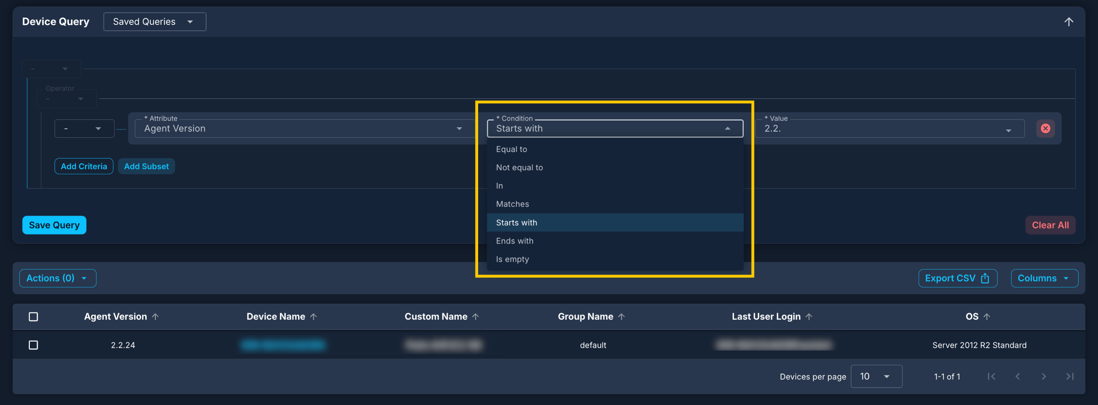The width and height of the screenshot is (1098, 405).
Task: Open the Saved Queries dropdown
Action: point(154,22)
